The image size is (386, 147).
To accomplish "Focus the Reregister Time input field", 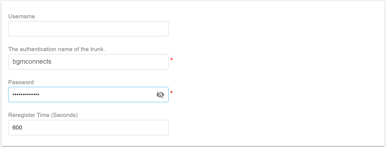I will [88, 128].
